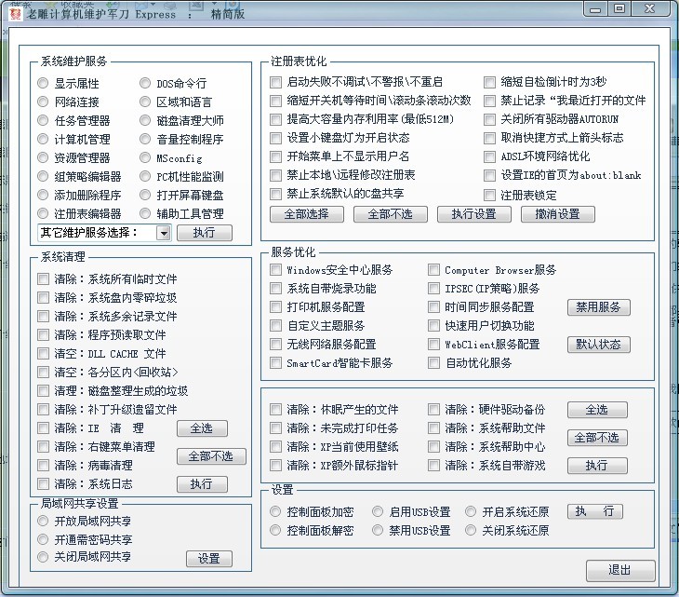Click 全部不选 in 系统清理 section

(x=211, y=456)
